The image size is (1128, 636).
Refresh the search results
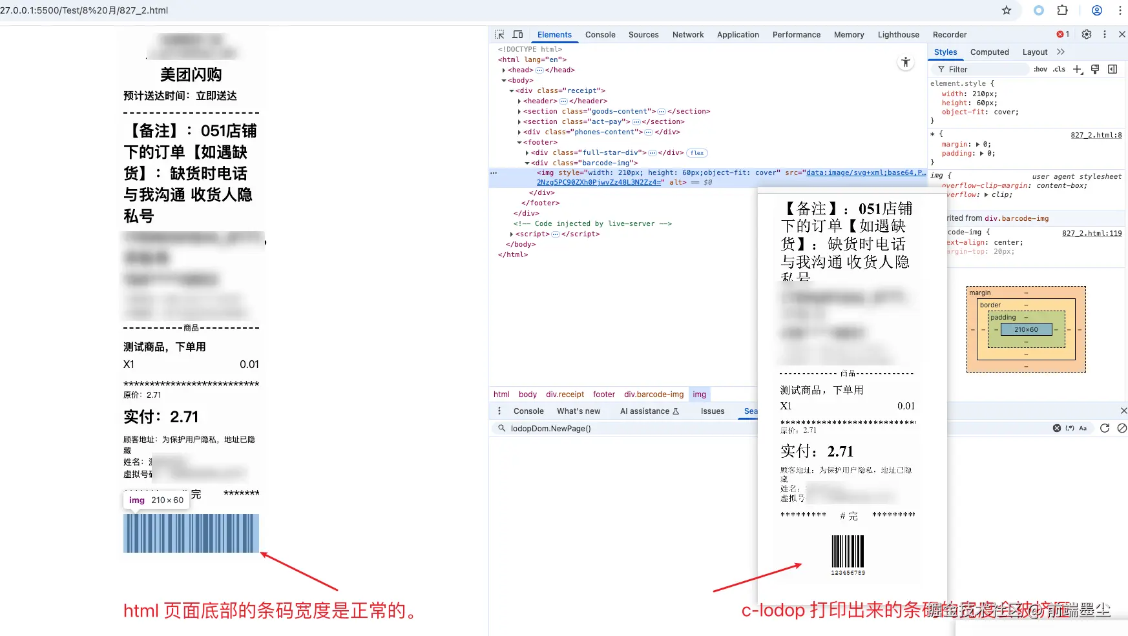(x=1105, y=428)
